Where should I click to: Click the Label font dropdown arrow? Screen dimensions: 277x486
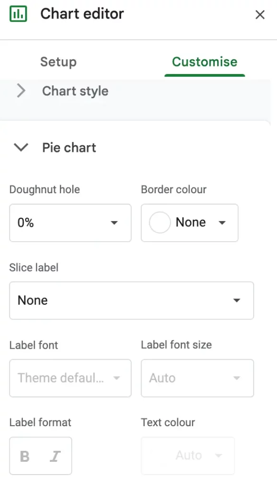[116, 378]
